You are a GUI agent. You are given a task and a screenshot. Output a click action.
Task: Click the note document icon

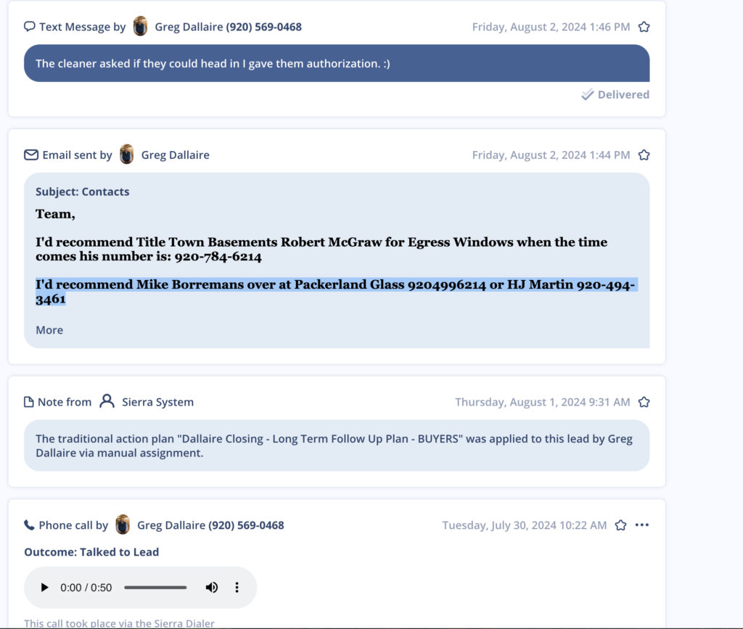tap(30, 401)
